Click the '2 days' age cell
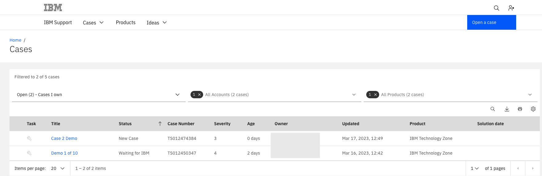 coord(254,153)
